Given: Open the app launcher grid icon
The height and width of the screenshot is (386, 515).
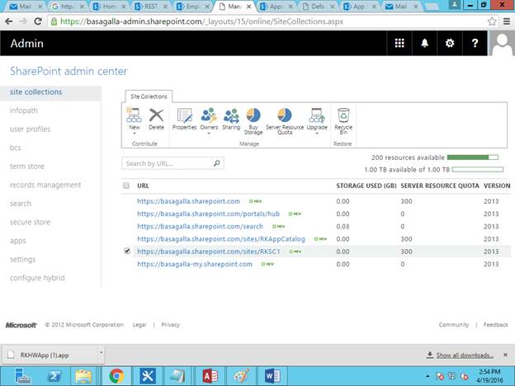Looking at the screenshot, I should click(x=399, y=43).
